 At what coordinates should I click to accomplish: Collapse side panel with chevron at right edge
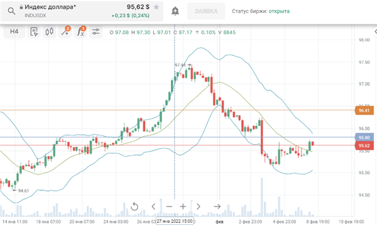tap(375, 31)
